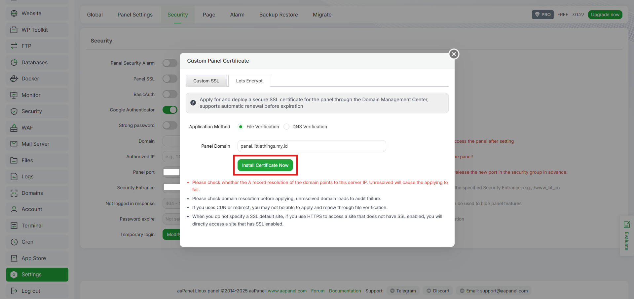This screenshot has height=299, width=634.
Task: Toggle BasicAuth switch
Action: click(x=170, y=94)
